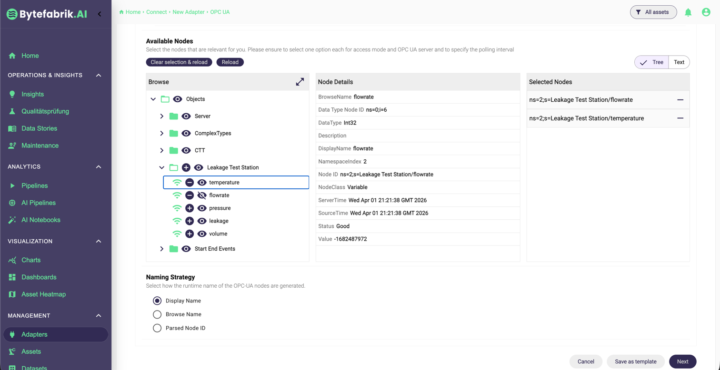The width and height of the screenshot is (720, 370).
Task: Remove flowrate node using minus icon in tree
Action: [x=190, y=195]
